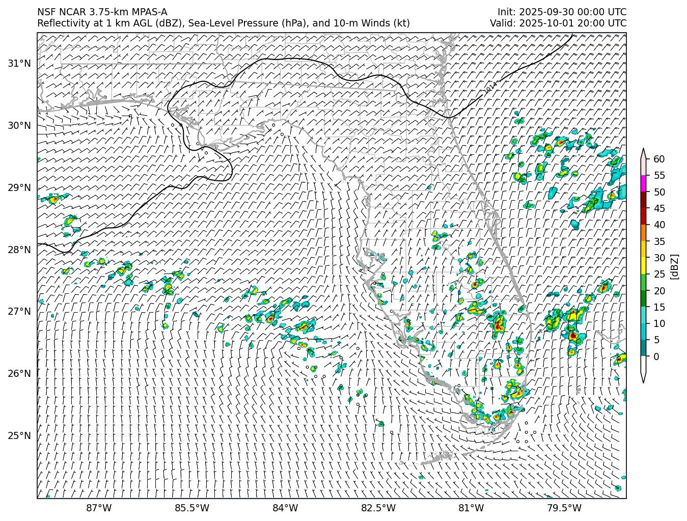Click the magenta 50–55 dBZ colorbar segment
The height and width of the screenshot is (521, 687).
643,183
